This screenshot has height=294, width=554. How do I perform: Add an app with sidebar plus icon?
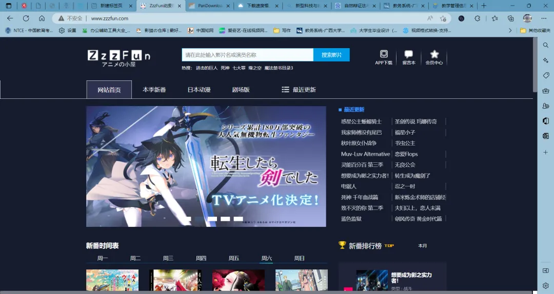click(545, 152)
